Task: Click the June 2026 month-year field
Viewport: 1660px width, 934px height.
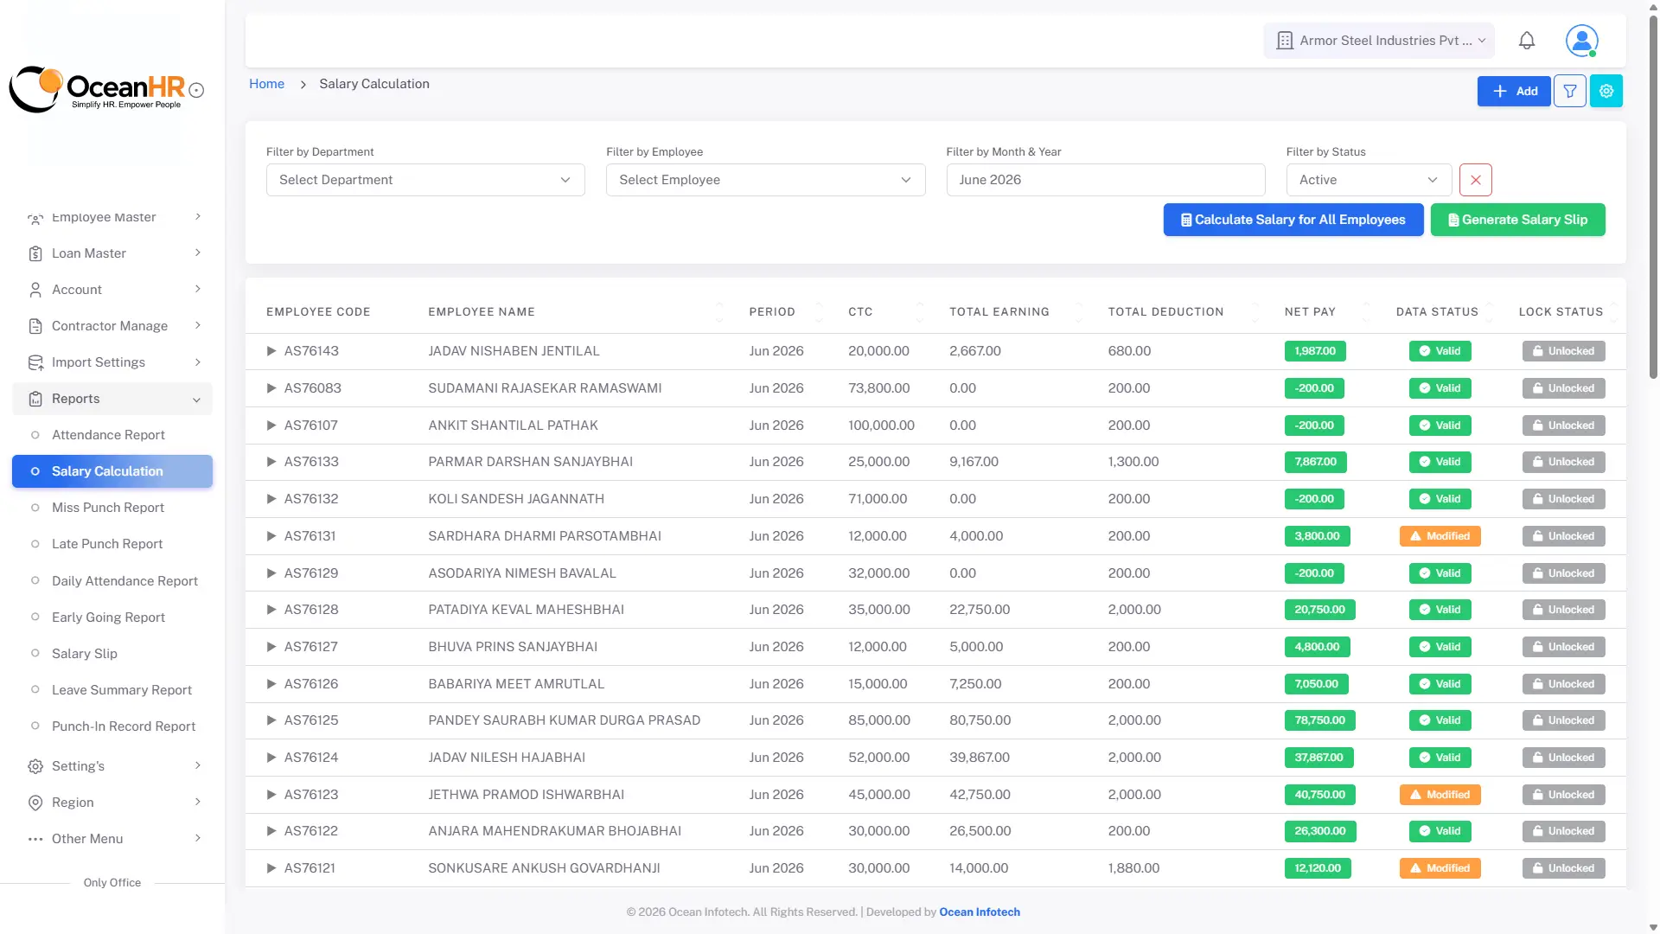Action: pos(1105,180)
